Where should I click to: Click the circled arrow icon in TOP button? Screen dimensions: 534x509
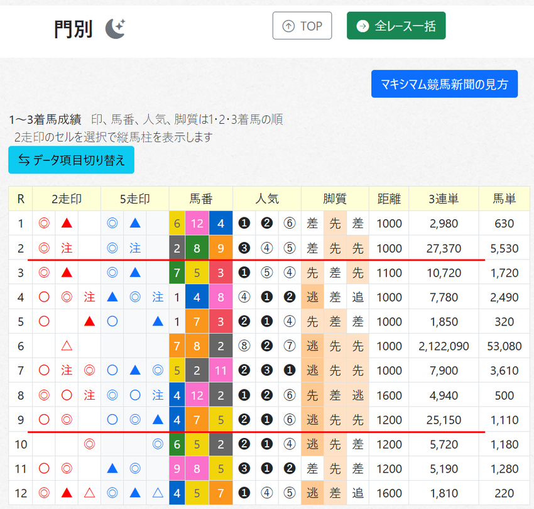pyautogui.click(x=288, y=26)
